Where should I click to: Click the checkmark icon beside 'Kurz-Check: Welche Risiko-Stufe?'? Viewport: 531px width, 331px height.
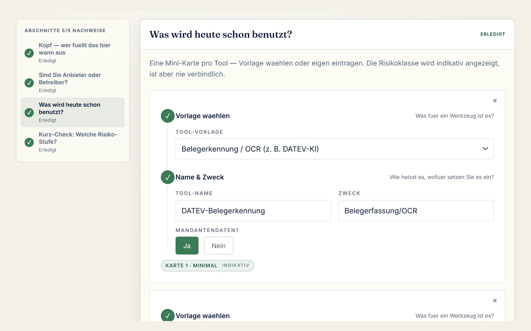(29, 142)
